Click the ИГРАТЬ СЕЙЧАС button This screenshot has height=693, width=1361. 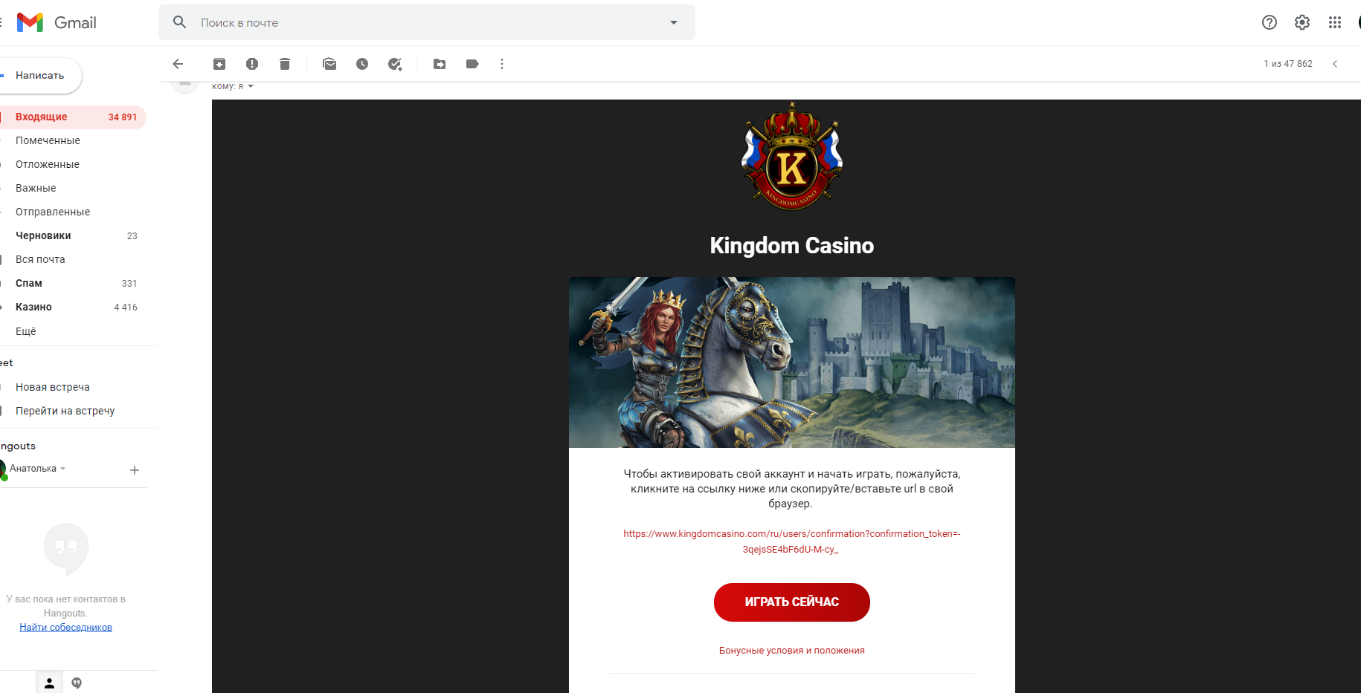(792, 602)
